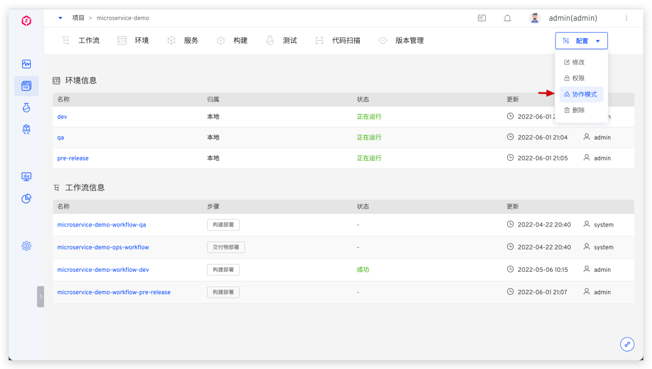Open the pie chart statistics icon

tap(26, 198)
